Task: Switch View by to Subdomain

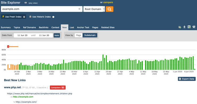Action: [90, 35]
